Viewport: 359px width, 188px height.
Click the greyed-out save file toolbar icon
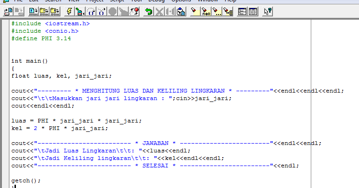(19, 11)
